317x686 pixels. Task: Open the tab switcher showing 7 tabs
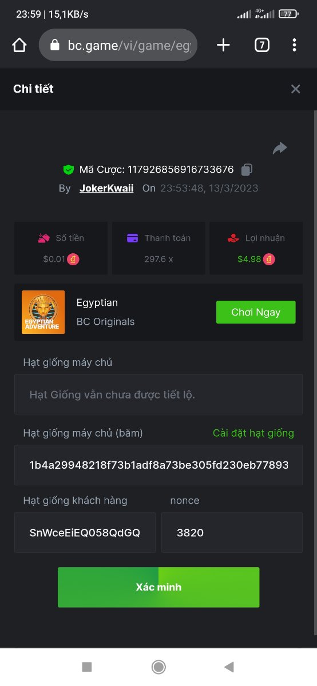[261, 45]
